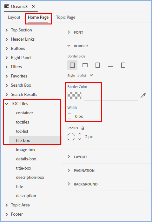The height and width of the screenshot is (222, 152).
Task: Close the Oceanic3 tab
Action: 33,6
